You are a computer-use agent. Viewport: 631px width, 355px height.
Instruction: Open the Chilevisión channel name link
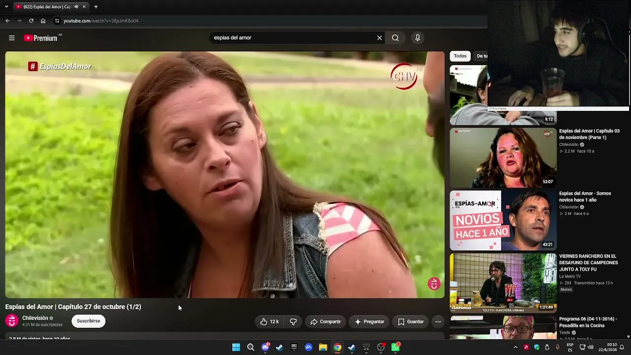point(35,318)
